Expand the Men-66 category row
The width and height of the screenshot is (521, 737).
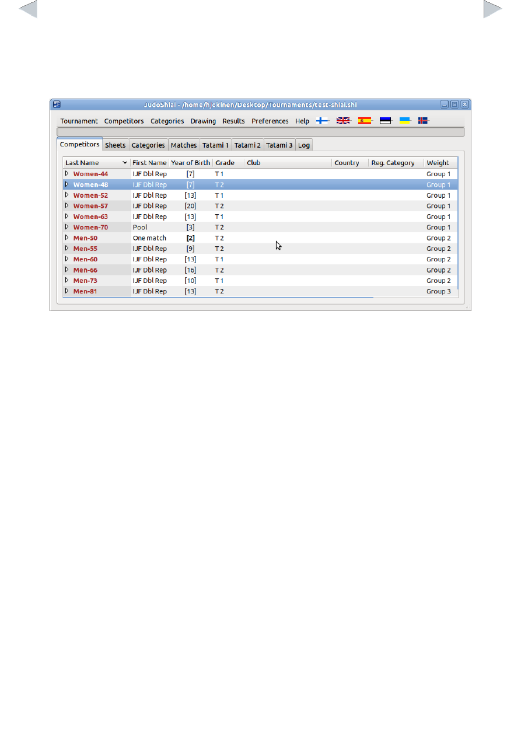pos(67,270)
